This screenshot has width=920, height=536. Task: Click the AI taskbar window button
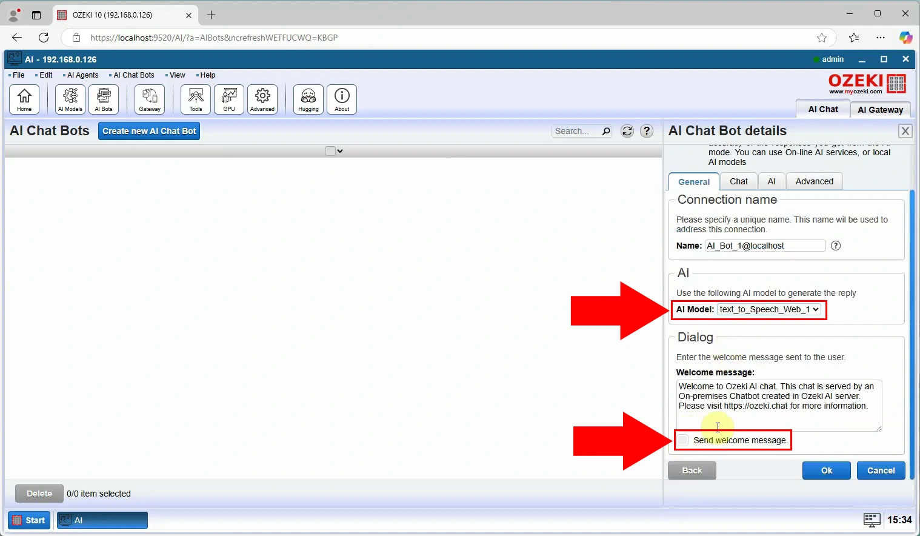point(102,520)
